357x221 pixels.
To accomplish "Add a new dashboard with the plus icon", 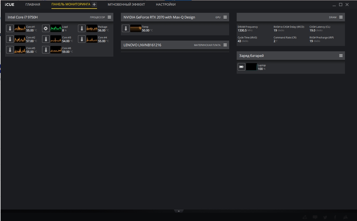I will click(x=94, y=5).
